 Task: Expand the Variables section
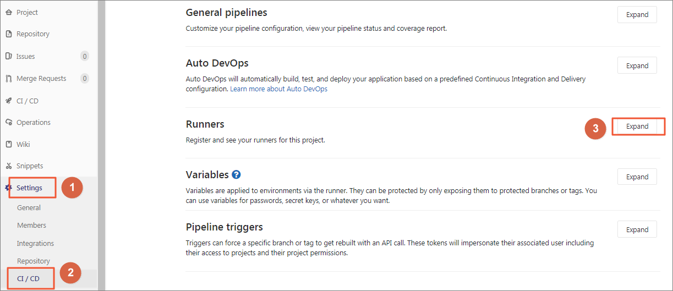[637, 177]
